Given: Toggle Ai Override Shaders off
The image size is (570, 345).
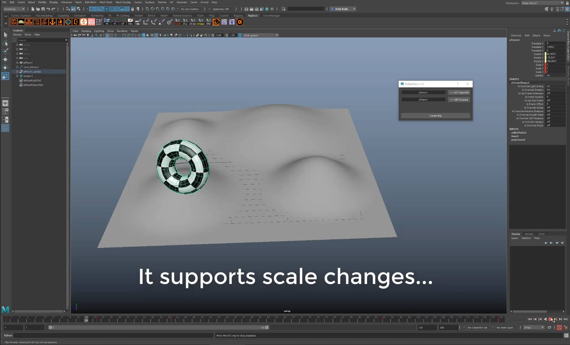Looking at the screenshot, I should pyautogui.click(x=548, y=90).
